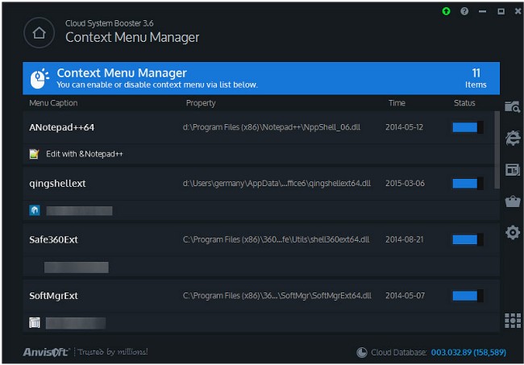Switch off the Safe360Ext status toggle
Screen dimensions: 524x365
pos(468,239)
